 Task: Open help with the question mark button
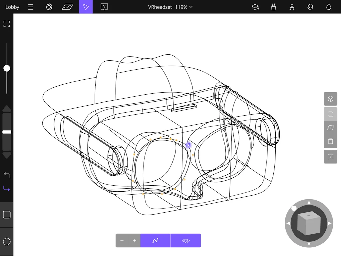tap(104, 7)
